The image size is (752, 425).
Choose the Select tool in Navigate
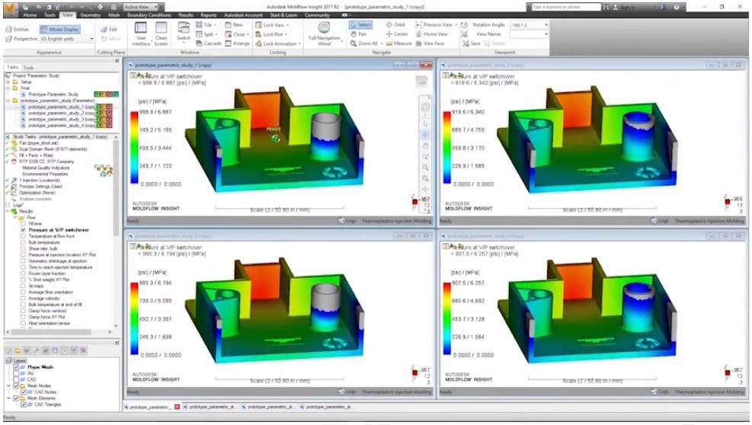pyautogui.click(x=360, y=24)
